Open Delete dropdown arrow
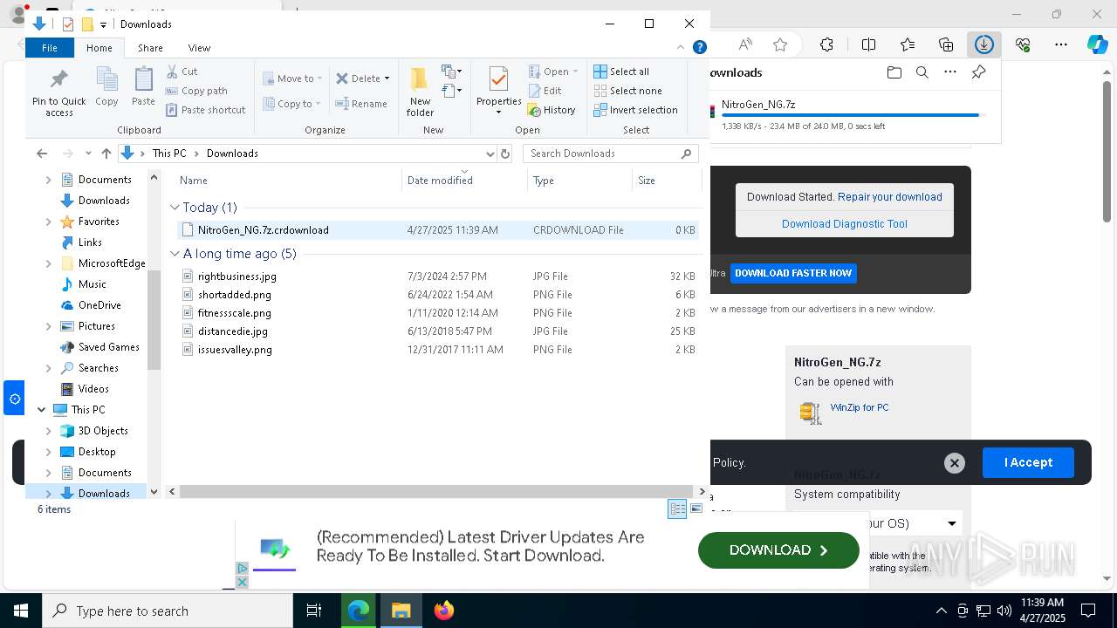1117x628 pixels. 387,78
